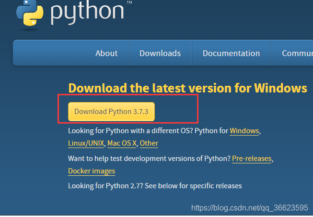The image size is (313, 217).
Task: Follow the Windows link
Action: 244,131
